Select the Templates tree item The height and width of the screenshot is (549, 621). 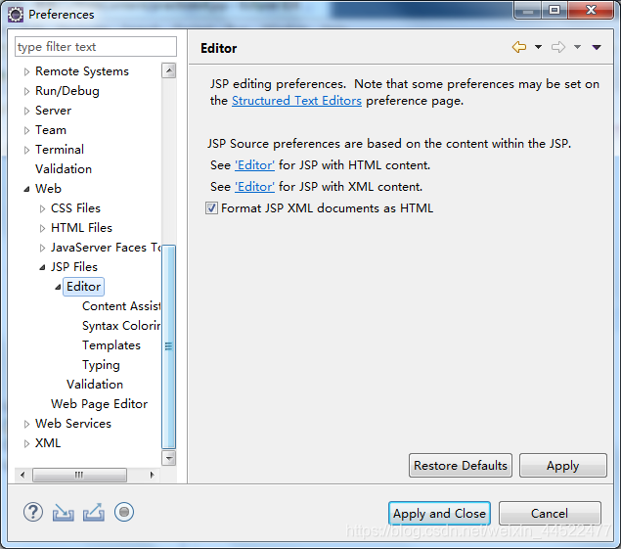click(x=111, y=345)
